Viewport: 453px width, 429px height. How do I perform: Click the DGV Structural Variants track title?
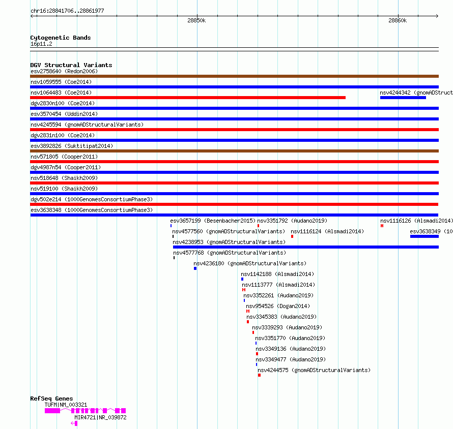click(71, 65)
